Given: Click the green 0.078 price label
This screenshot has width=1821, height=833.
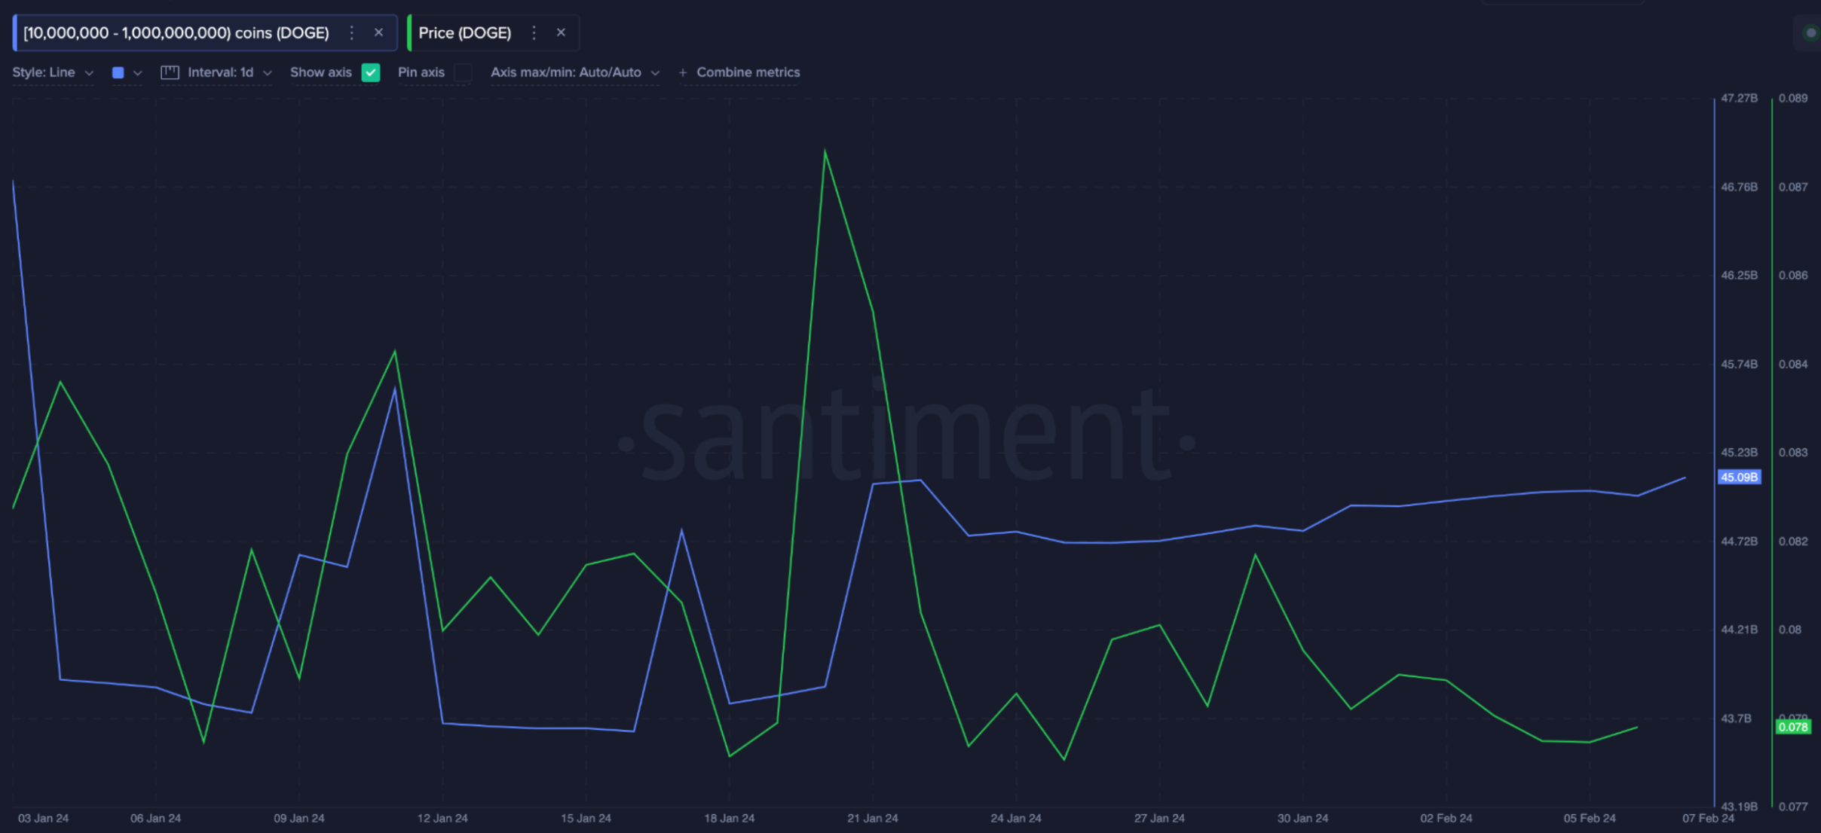Looking at the screenshot, I should coord(1792,727).
